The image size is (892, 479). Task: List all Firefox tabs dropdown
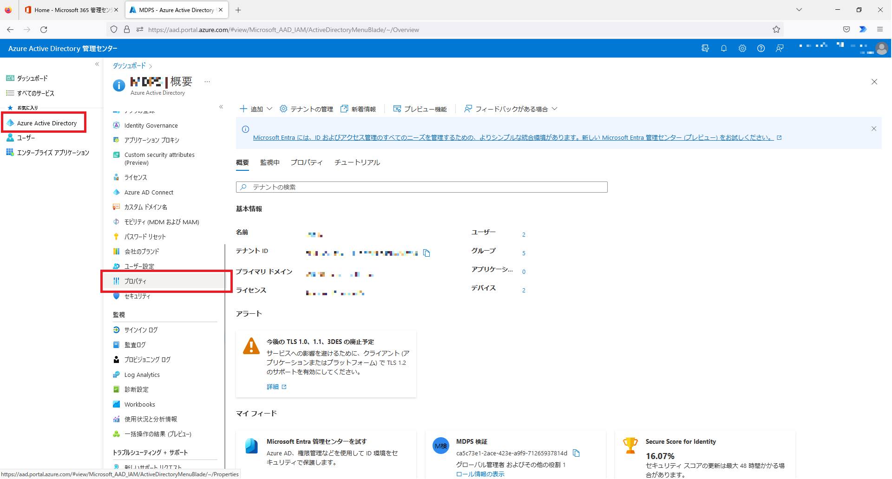pyautogui.click(x=799, y=10)
